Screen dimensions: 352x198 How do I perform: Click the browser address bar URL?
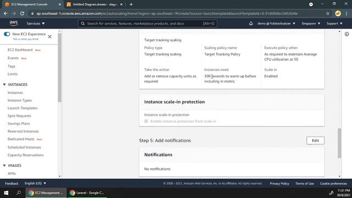[x=167, y=13]
